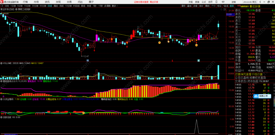Expand the VOLUME indicator dropdown arrow
This screenshot has width=275, height=135.
pos(2,63)
